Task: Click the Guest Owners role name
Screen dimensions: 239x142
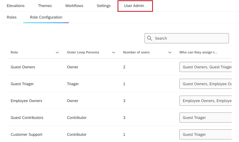Action: (x=23, y=67)
